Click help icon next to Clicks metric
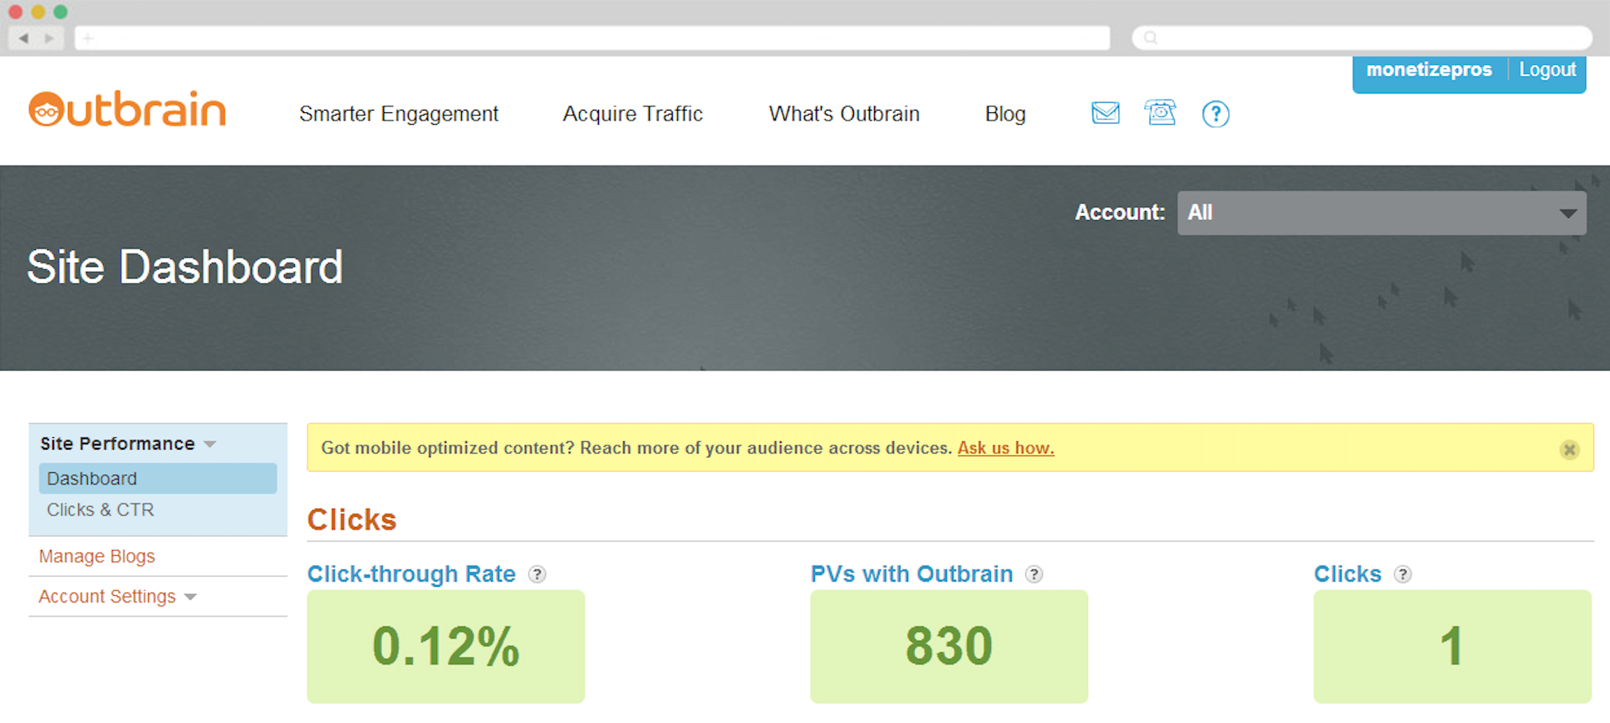Viewport: 1610px width, 723px height. pos(1402,574)
